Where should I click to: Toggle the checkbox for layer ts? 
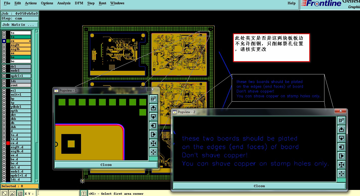4,37
